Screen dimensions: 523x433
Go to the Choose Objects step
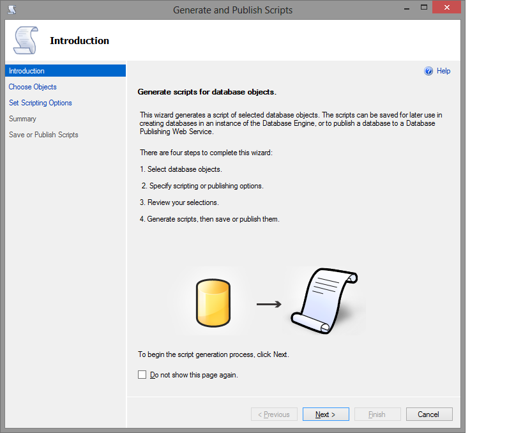(33, 87)
